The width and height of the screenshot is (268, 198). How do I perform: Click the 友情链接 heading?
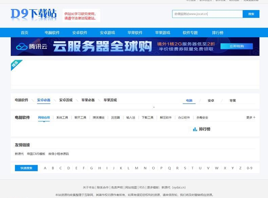click(x=22, y=145)
